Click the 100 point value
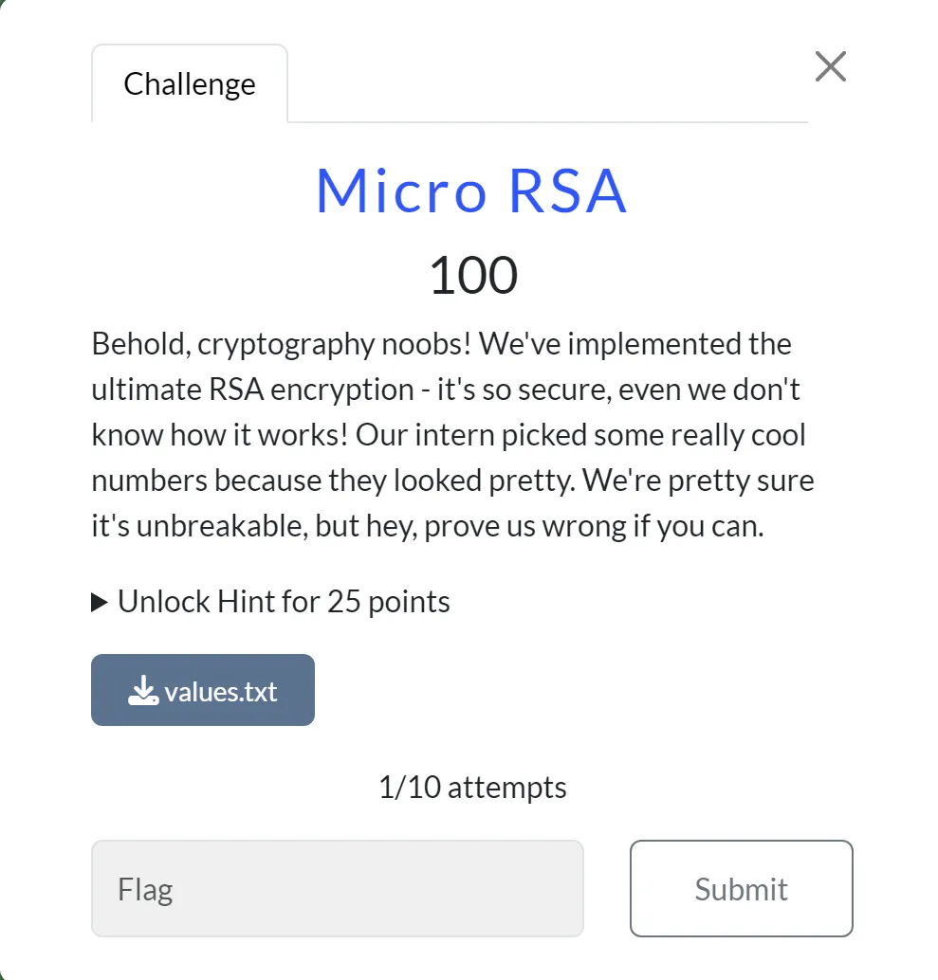The width and height of the screenshot is (938, 980). click(472, 276)
